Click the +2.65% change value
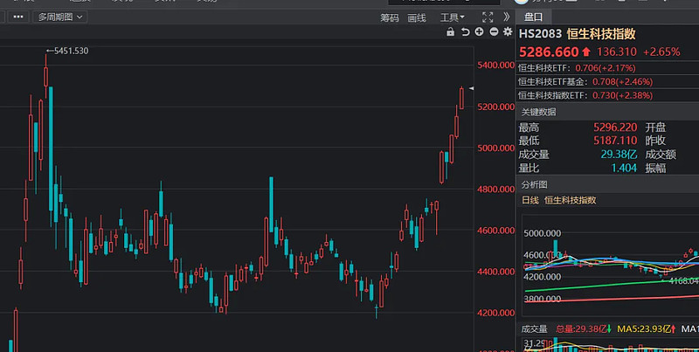699x352 pixels. click(x=661, y=52)
